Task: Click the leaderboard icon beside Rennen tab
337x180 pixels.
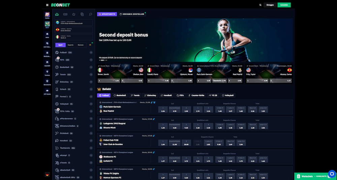Action: click(90, 45)
